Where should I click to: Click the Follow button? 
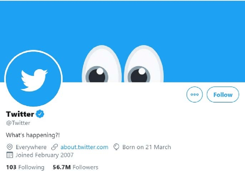click(x=223, y=94)
